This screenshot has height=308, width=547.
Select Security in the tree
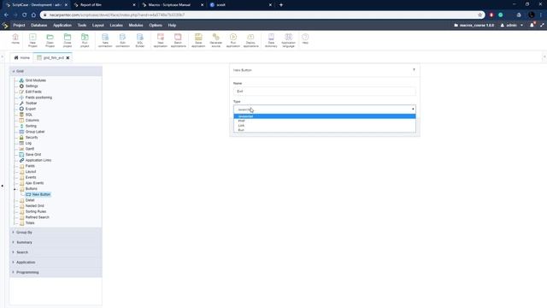point(32,137)
